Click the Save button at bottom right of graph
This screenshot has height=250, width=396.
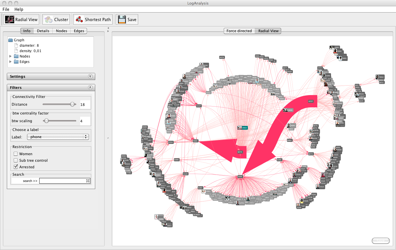[380, 241]
